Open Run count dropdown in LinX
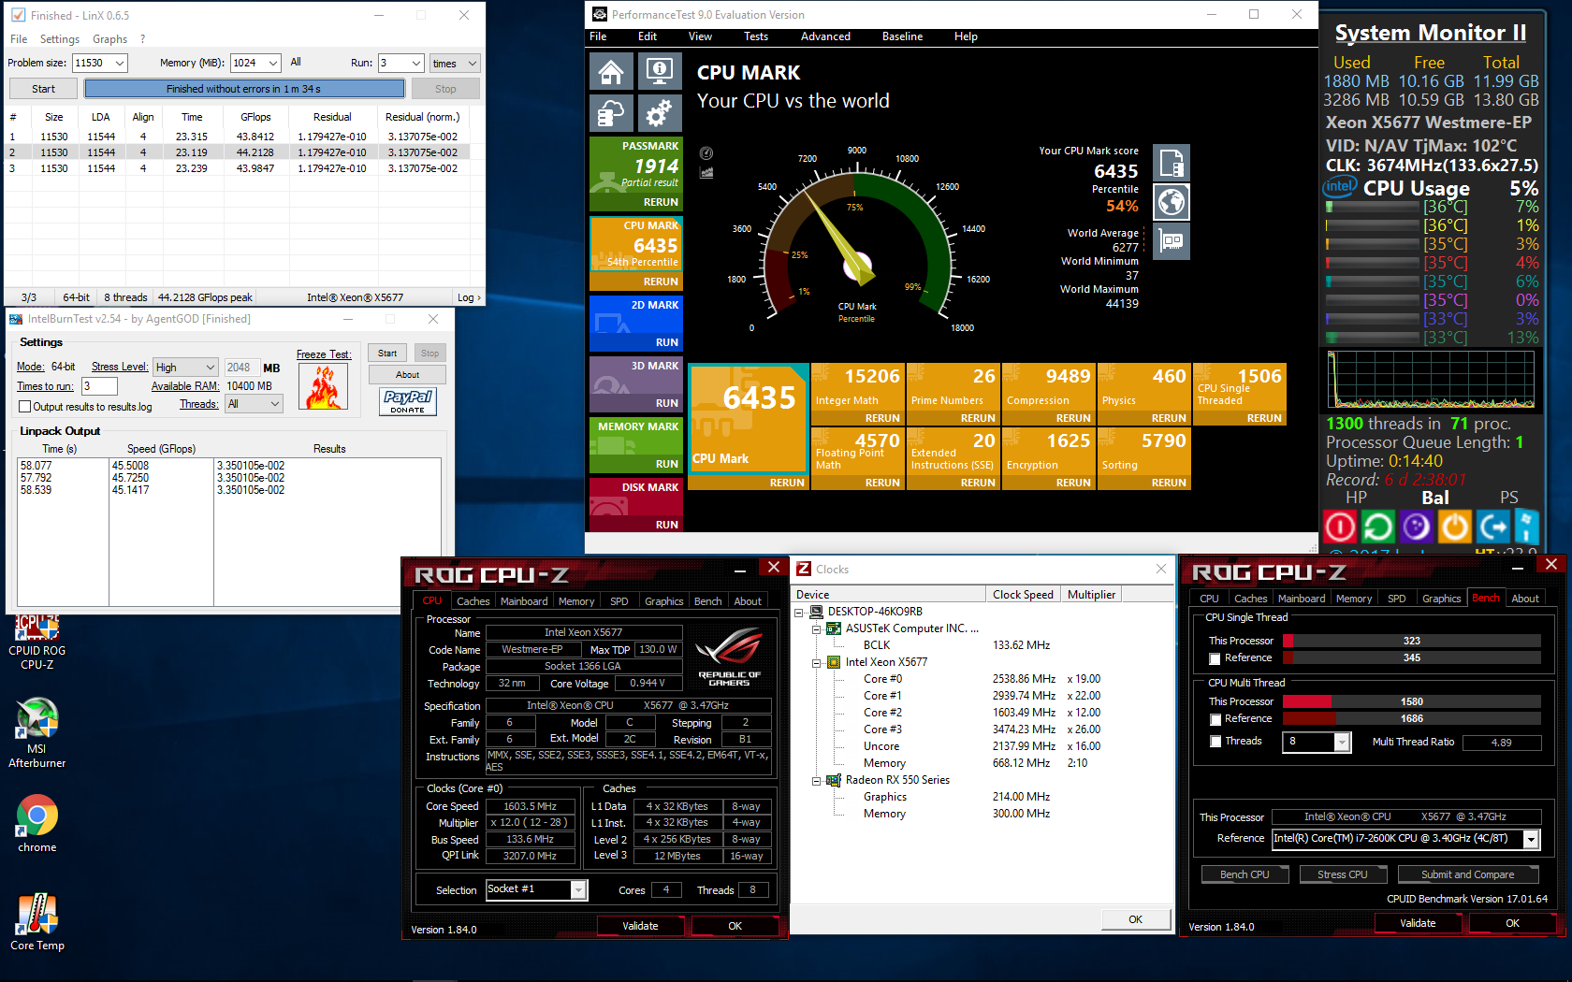This screenshot has height=982, width=1572. (x=416, y=63)
